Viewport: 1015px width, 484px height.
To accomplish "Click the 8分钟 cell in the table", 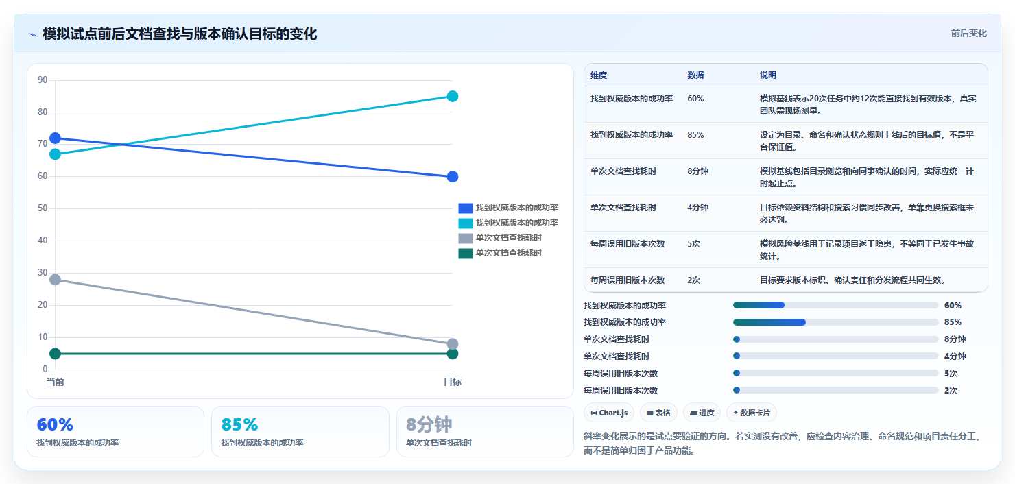I will [698, 171].
